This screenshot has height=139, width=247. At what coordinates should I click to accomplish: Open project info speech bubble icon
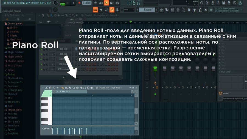(235, 3)
